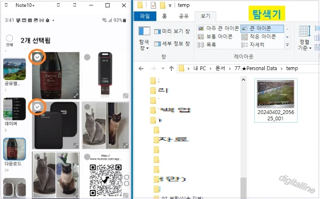Expand the wine bottle photo to full view
The image size is (320, 199).
click(x=76, y=96)
